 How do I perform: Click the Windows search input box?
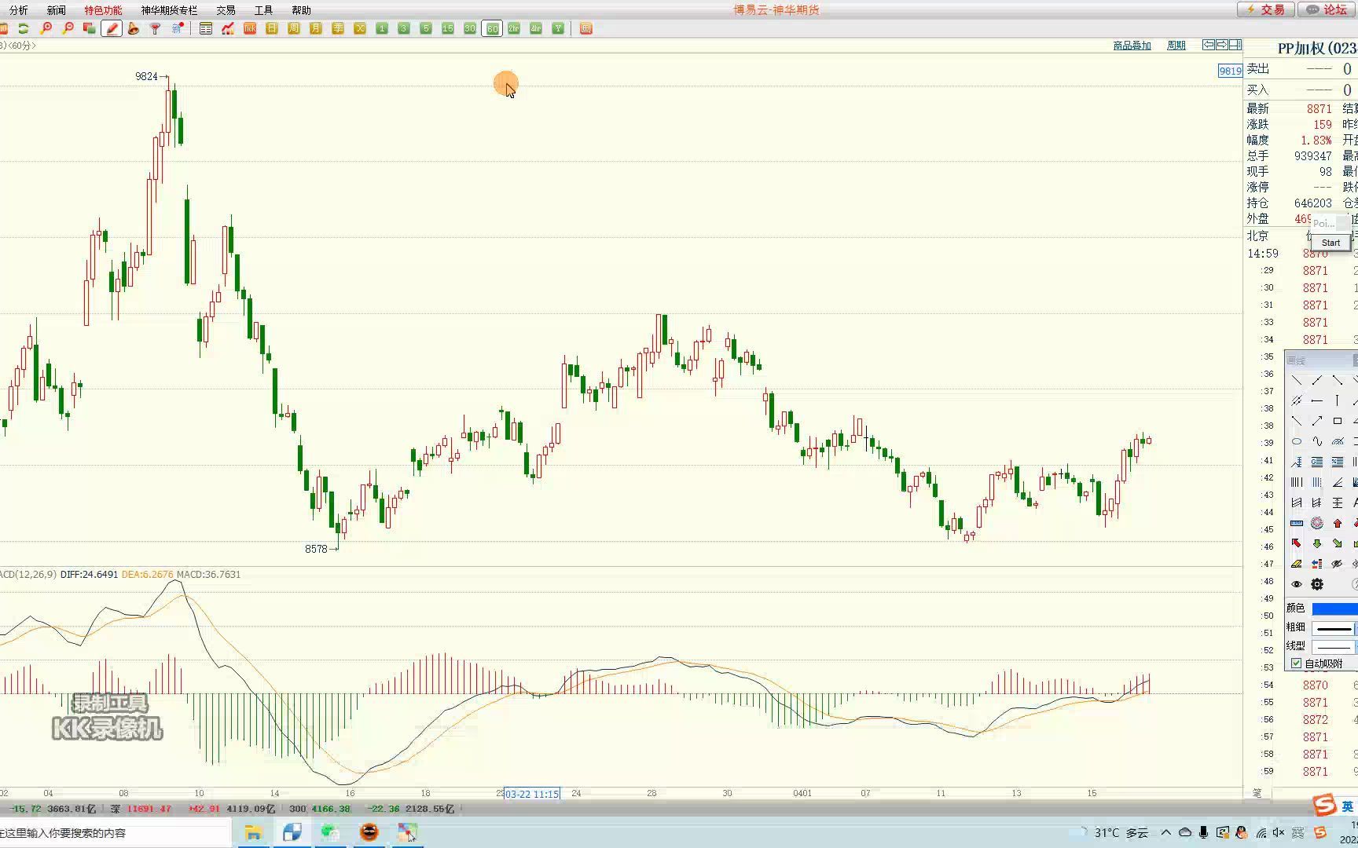114,832
